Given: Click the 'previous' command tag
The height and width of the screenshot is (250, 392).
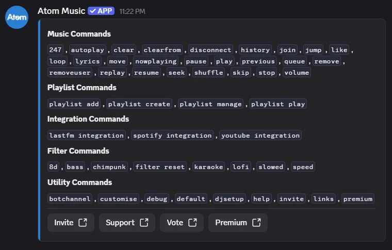Looking at the screenshot, I should 258,61.
